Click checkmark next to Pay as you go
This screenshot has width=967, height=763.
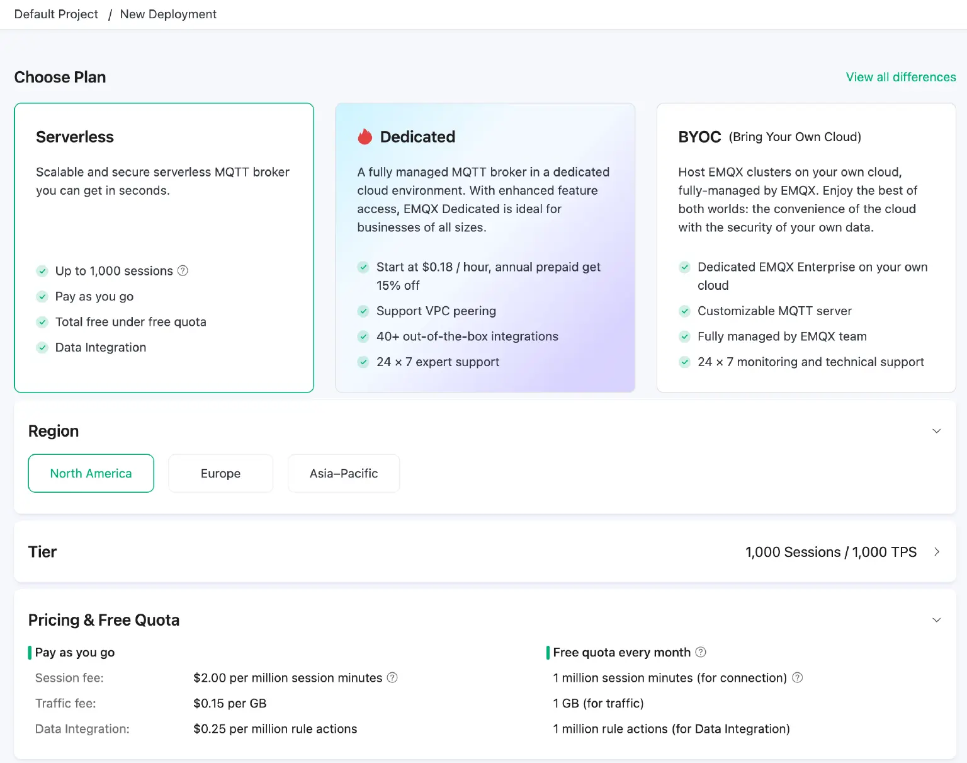coord(42,296)
